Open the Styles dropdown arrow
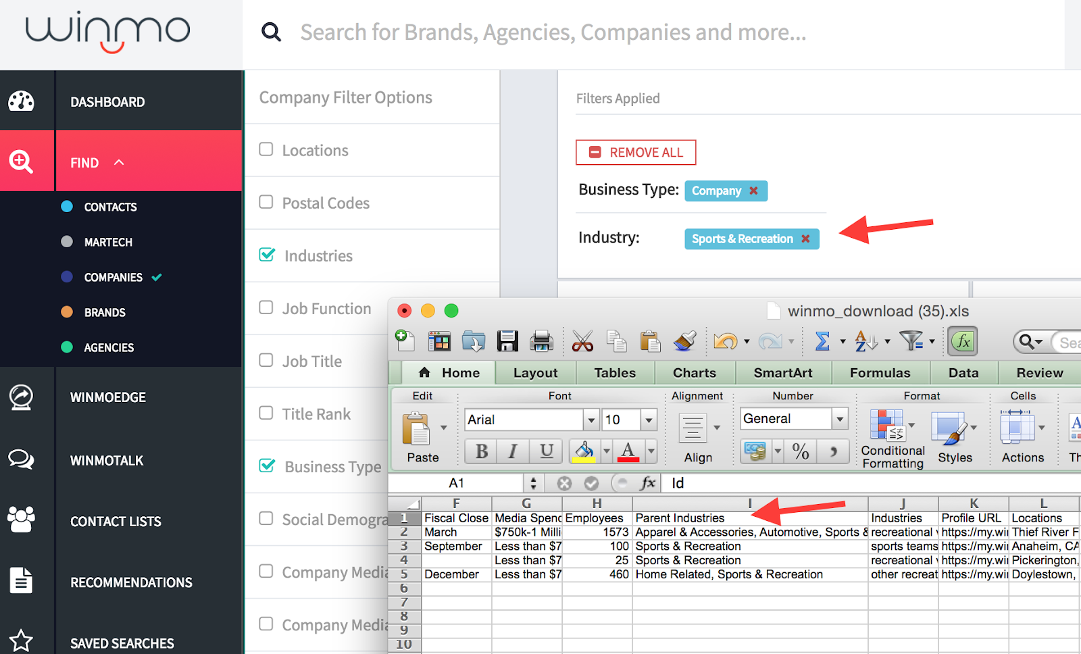The width and height of the screenshot is (1081, 654). (x=974, y=428)
